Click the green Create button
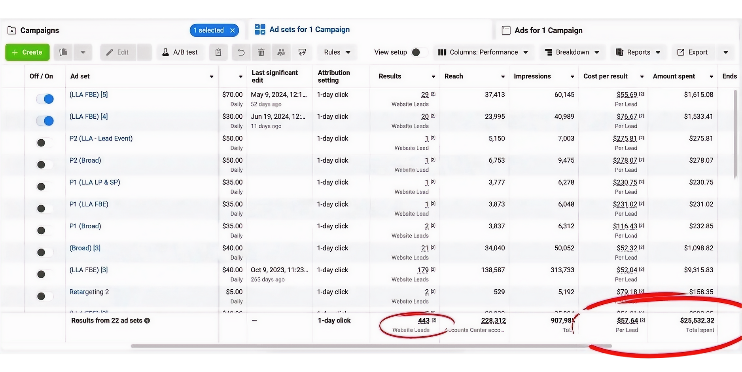 click(27, 52)
